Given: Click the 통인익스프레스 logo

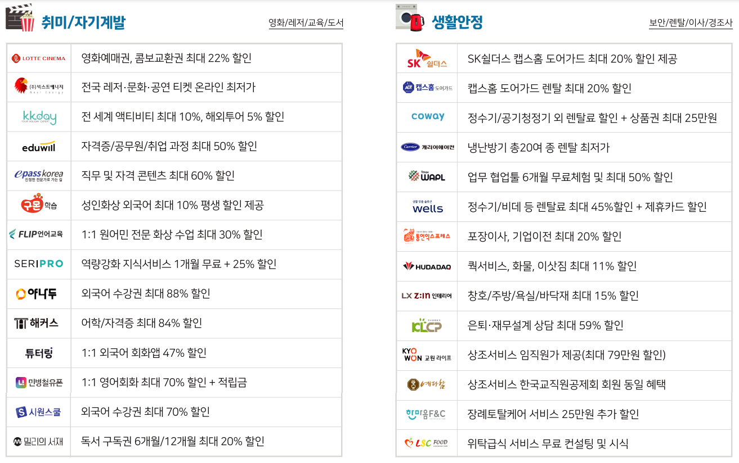Looking at the screenshot, I should pos(427,236).
